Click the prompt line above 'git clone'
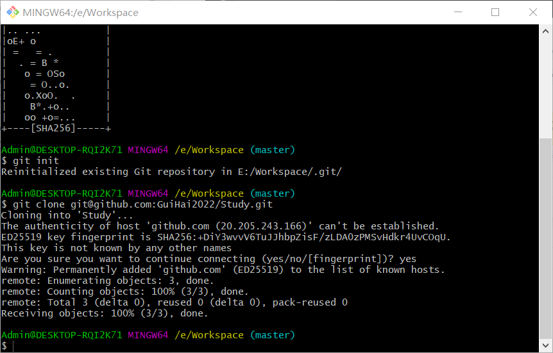The width and height of the screenshot is (553, 353). click(148, 193)
